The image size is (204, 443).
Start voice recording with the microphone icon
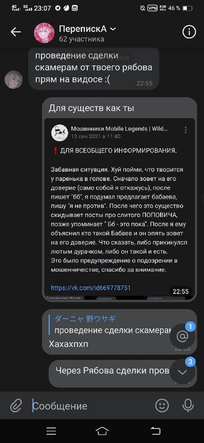click(188, 406)
